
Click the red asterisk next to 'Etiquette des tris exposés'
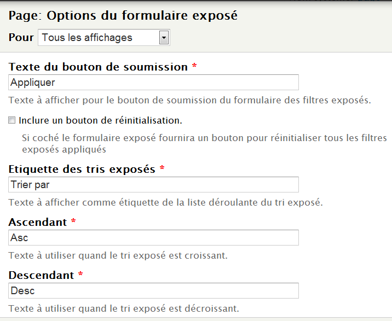tap(162, 169)
